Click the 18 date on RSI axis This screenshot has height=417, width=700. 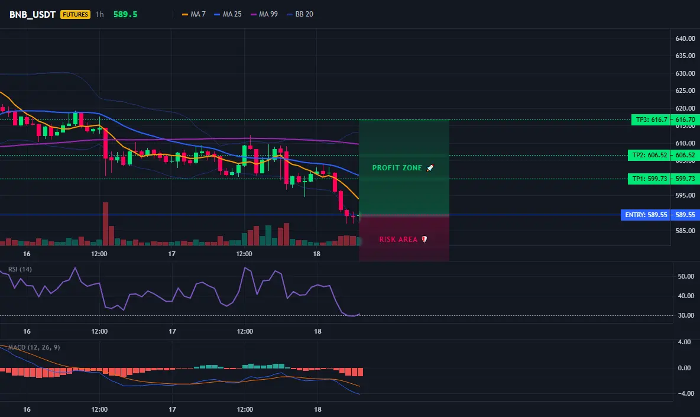(x=317, y=332)
